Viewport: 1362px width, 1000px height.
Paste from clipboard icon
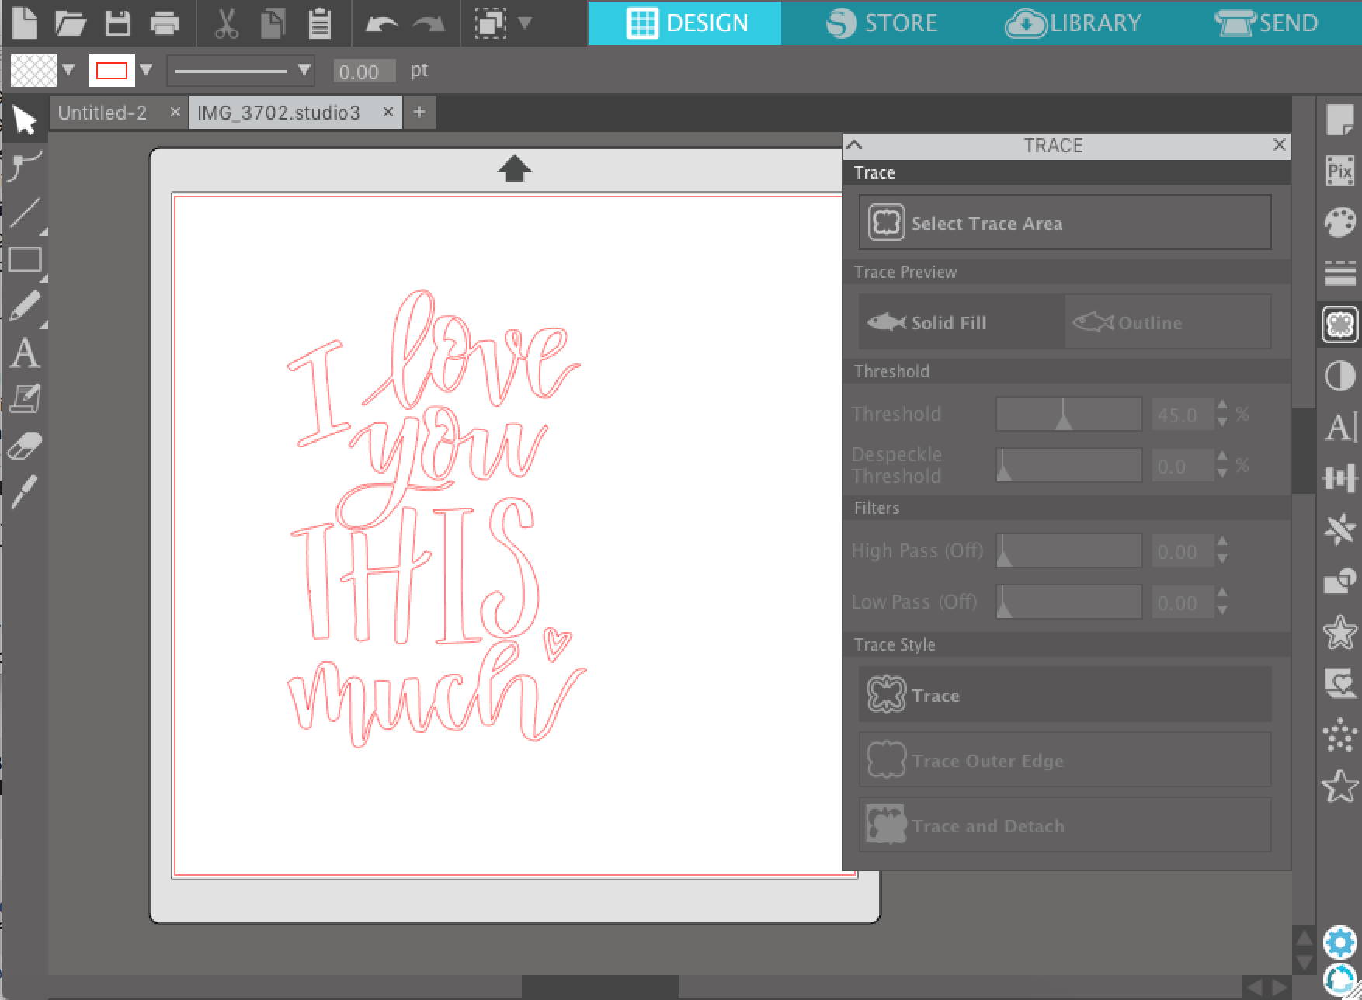(x=319, y=23)
